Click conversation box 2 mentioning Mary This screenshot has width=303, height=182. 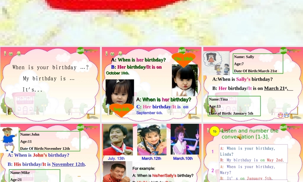pyautogui.click(x=253, y=172)
